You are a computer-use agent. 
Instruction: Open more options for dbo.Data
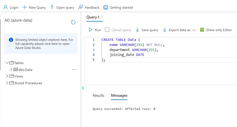(74, 70)
